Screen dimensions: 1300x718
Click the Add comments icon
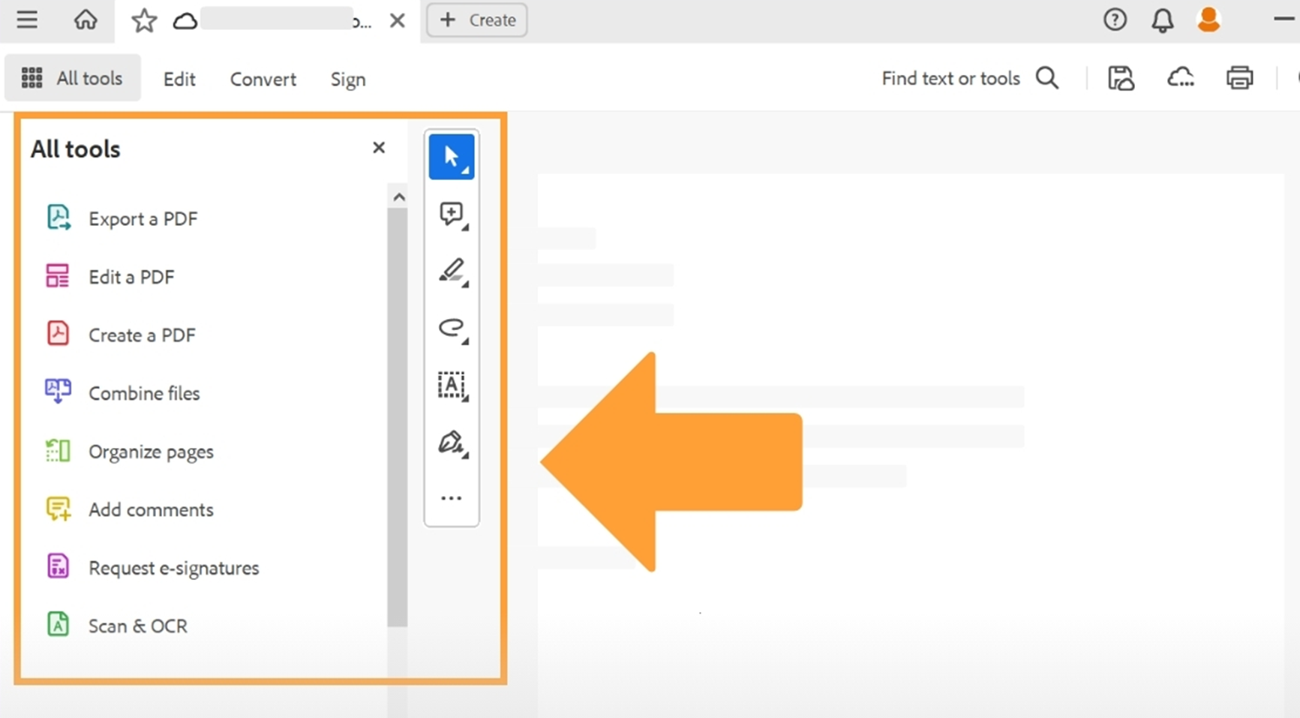pos(59,509)
